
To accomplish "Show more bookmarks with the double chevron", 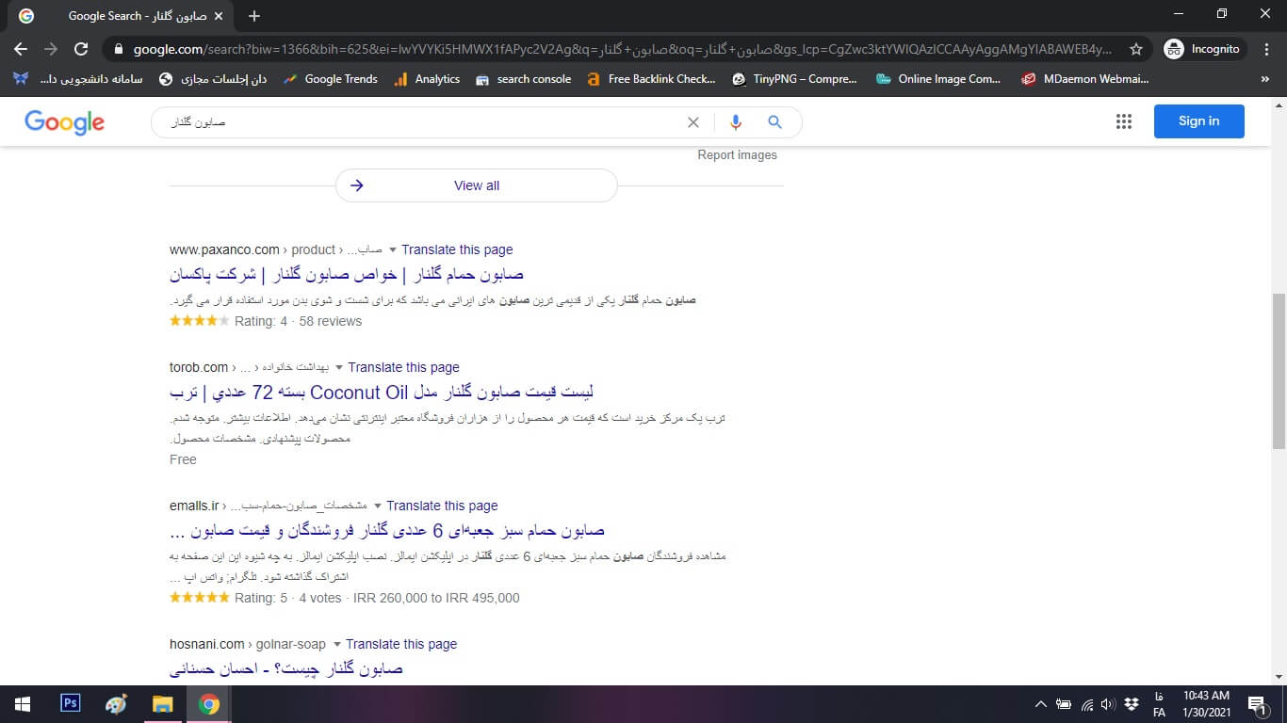I will (1264, 79).
